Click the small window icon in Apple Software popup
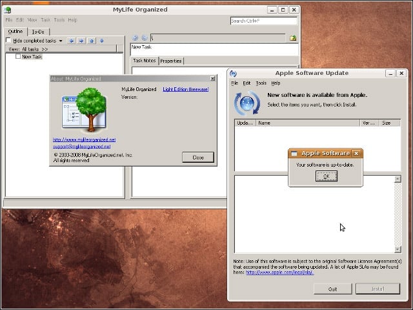Viewport: 413px width, 310px height. pyautogui.click(x=294, y=154)
